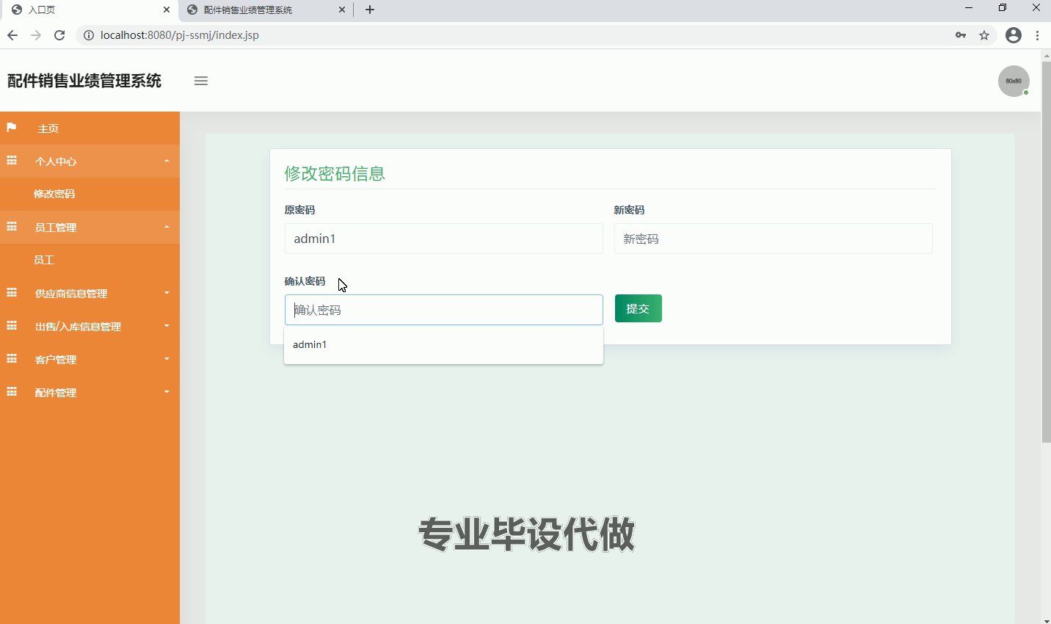Image resolution: width=1051 pixels, height=624 pixels.
Task: Bookmark this page with star icon
Action: 984,35
